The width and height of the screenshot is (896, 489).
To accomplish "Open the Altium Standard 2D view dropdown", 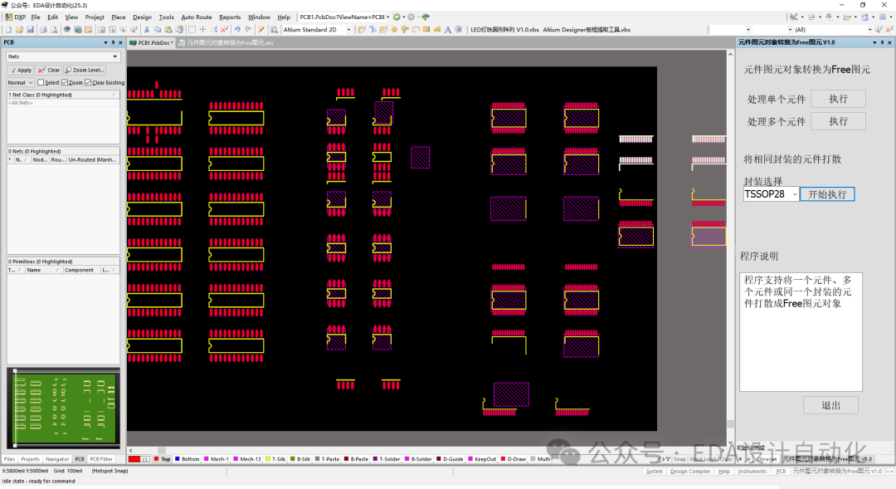I will (349, 28).
